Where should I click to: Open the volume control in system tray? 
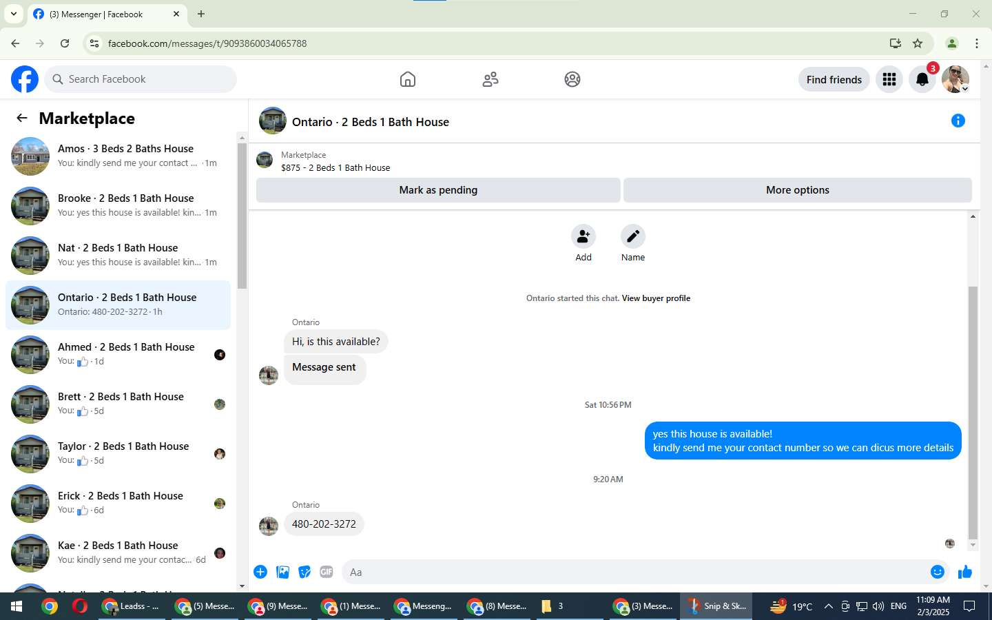pyautogui.click(x=878, y=606)
